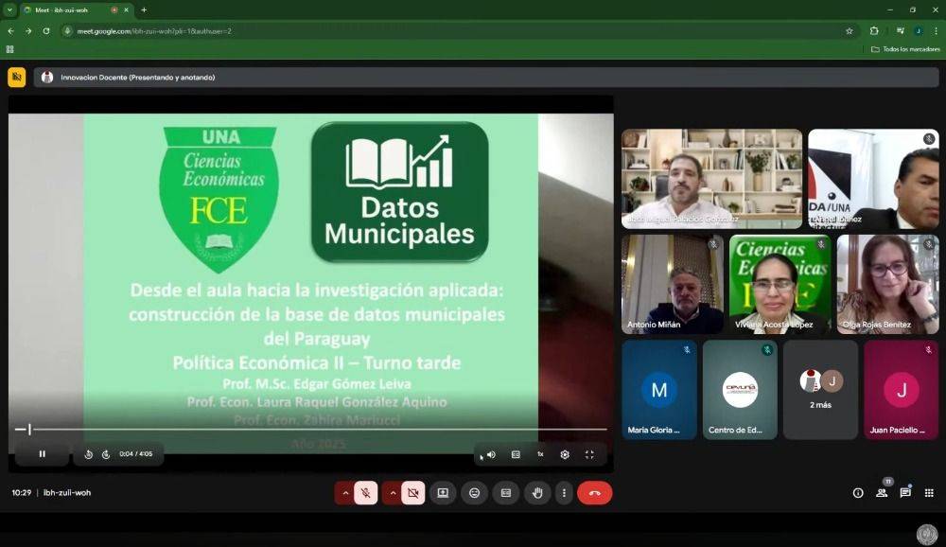Screen dimensions: 946x547
Task: Turn on your camera
Action: (x=412, y=493)
